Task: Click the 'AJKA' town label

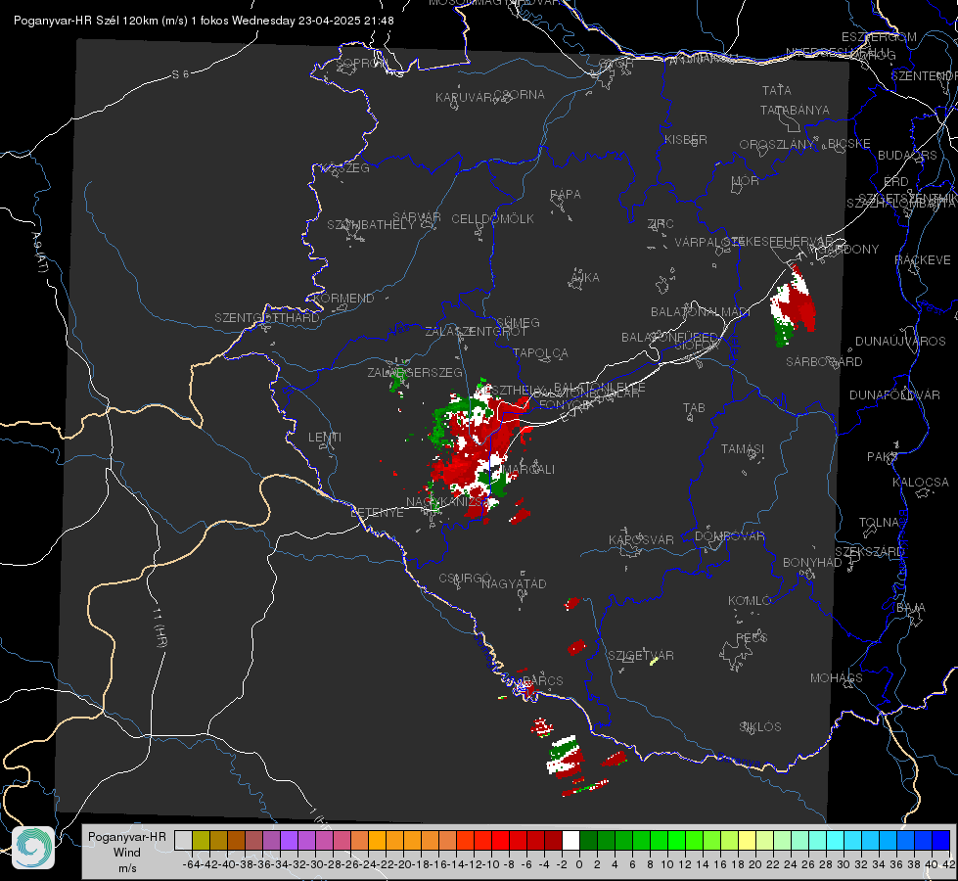Action: 585,278
